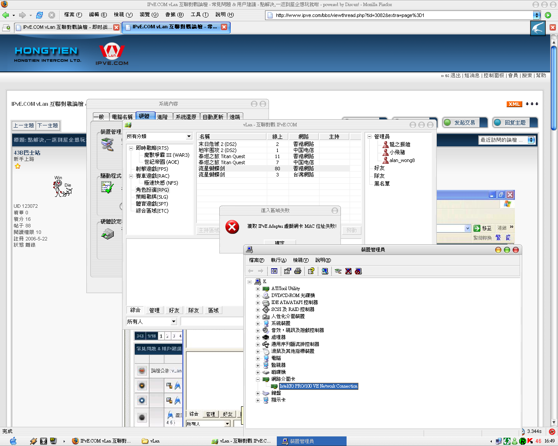Click Device Manager show/hide console tree icon
This screenshot has width=558, height=446.
click(x=274, y=271)
